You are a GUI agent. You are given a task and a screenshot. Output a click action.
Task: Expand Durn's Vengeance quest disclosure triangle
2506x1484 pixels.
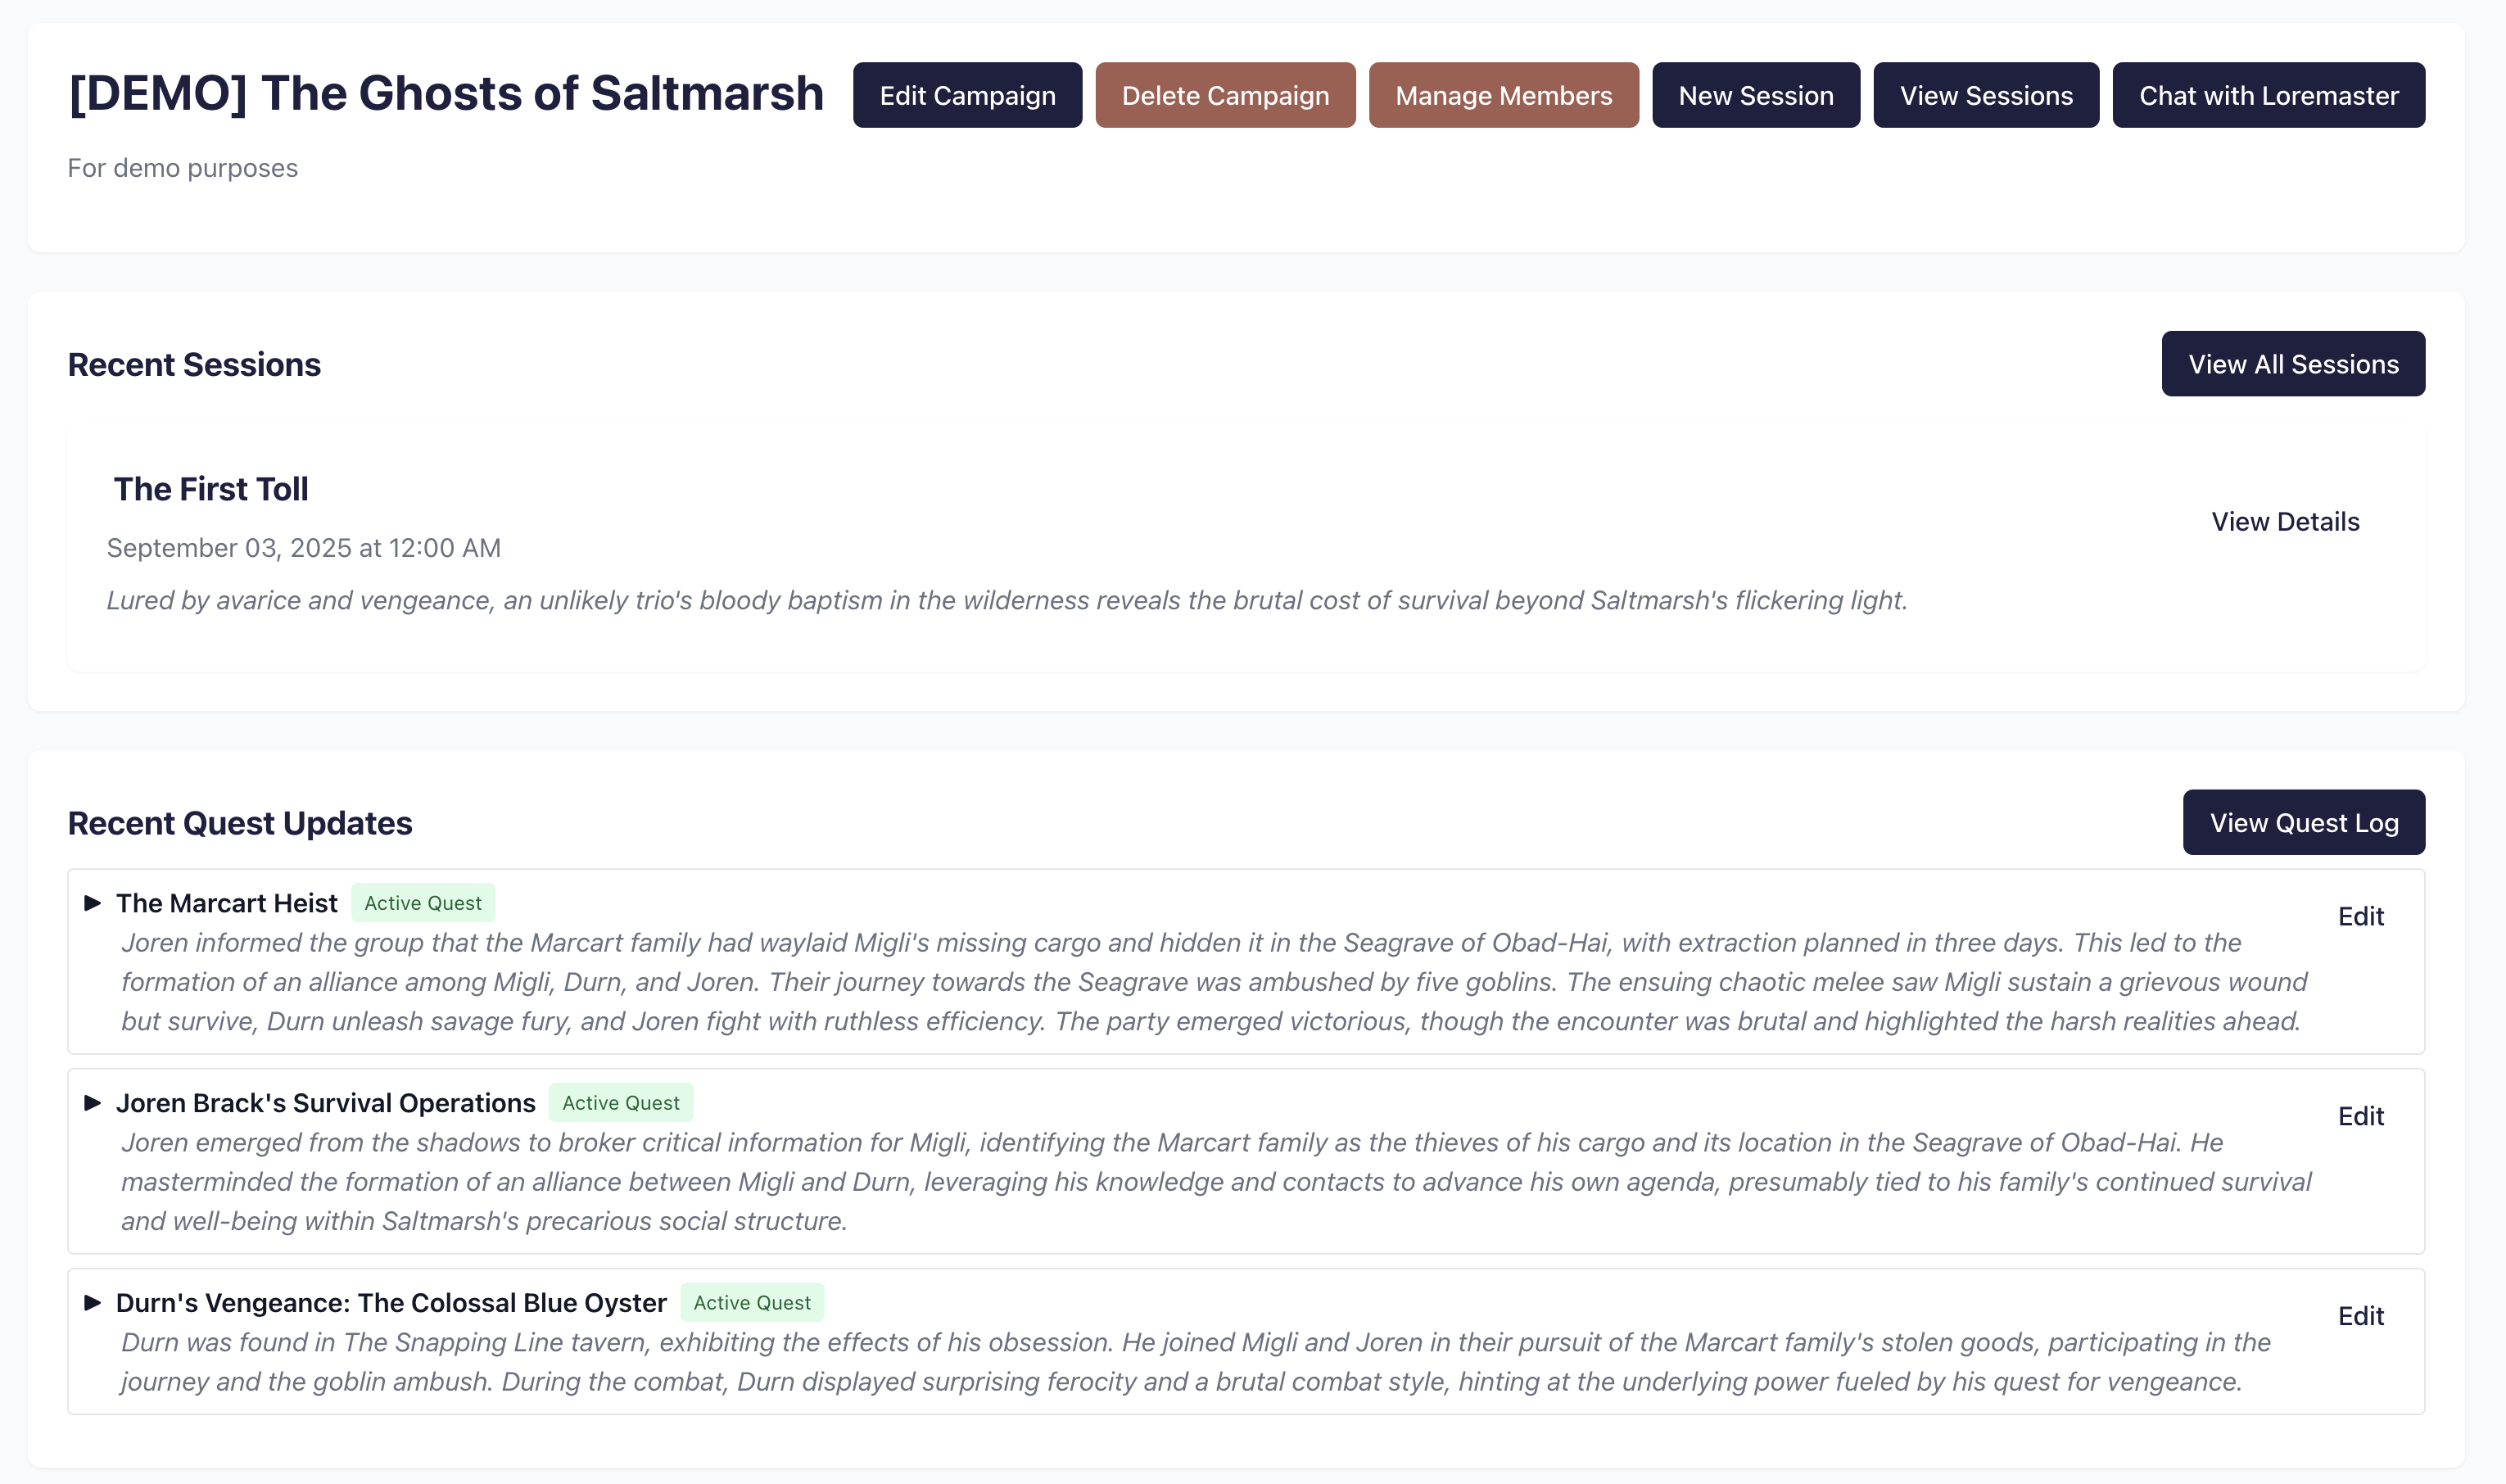93,1302
